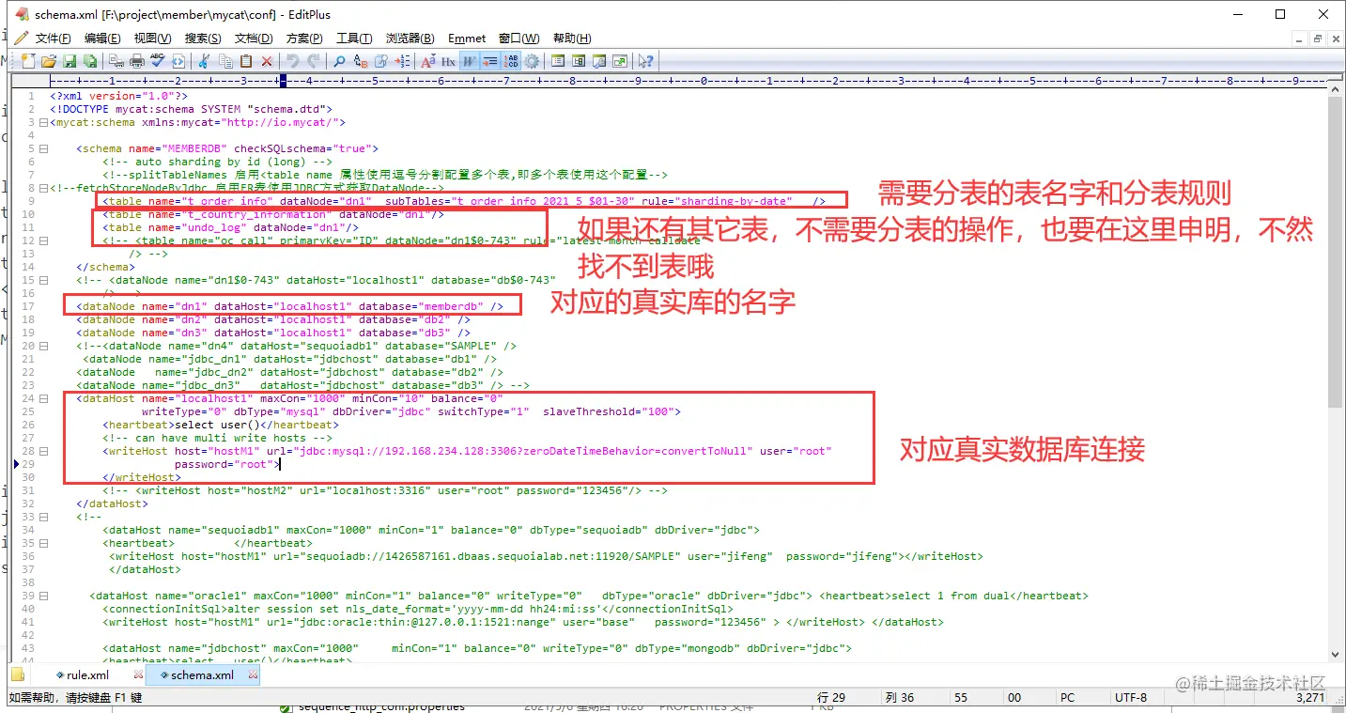The height and width of the screenshot is (713, 1346).
Task: Click the vertical scrollbar thumb
Action: click(x=1335, y=252)
